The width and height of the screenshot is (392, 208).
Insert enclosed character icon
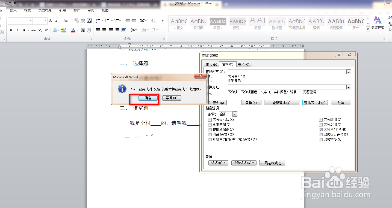click(89, 30)
